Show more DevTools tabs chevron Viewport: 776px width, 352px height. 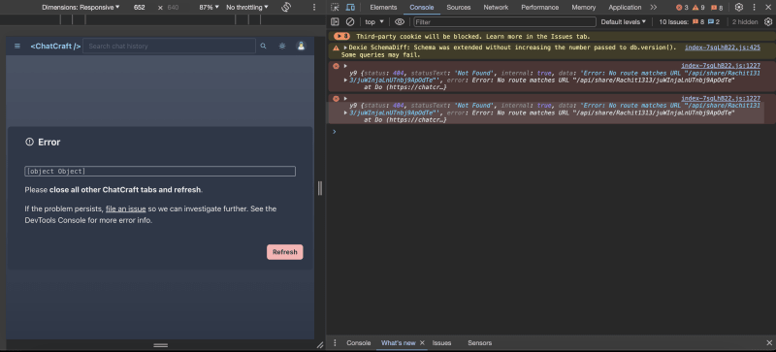(x=654, y=8)
